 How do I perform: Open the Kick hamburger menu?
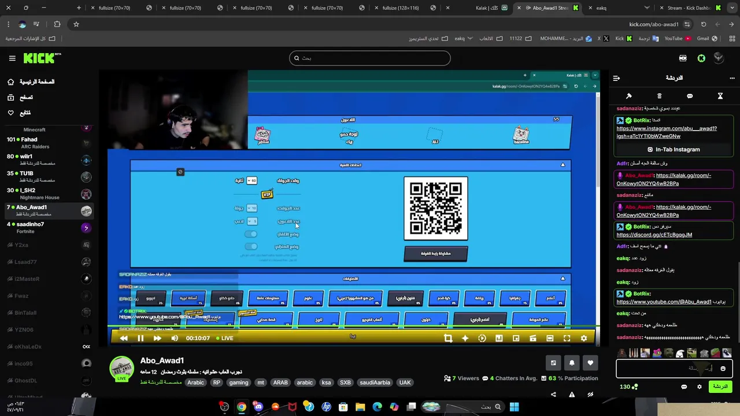pyautogui.click(x=12, y=58)
